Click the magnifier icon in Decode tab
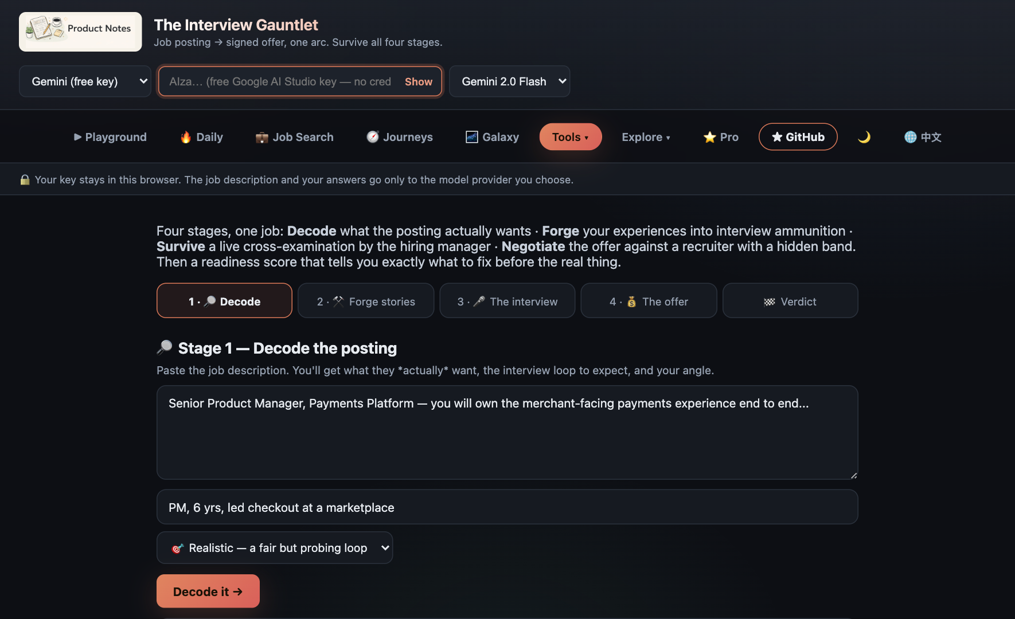 (x=210, y=301)
